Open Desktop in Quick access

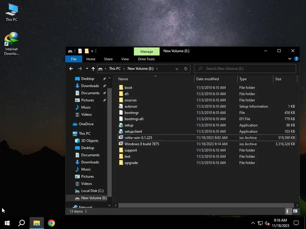pyautogui.click(x=88, y=79)
